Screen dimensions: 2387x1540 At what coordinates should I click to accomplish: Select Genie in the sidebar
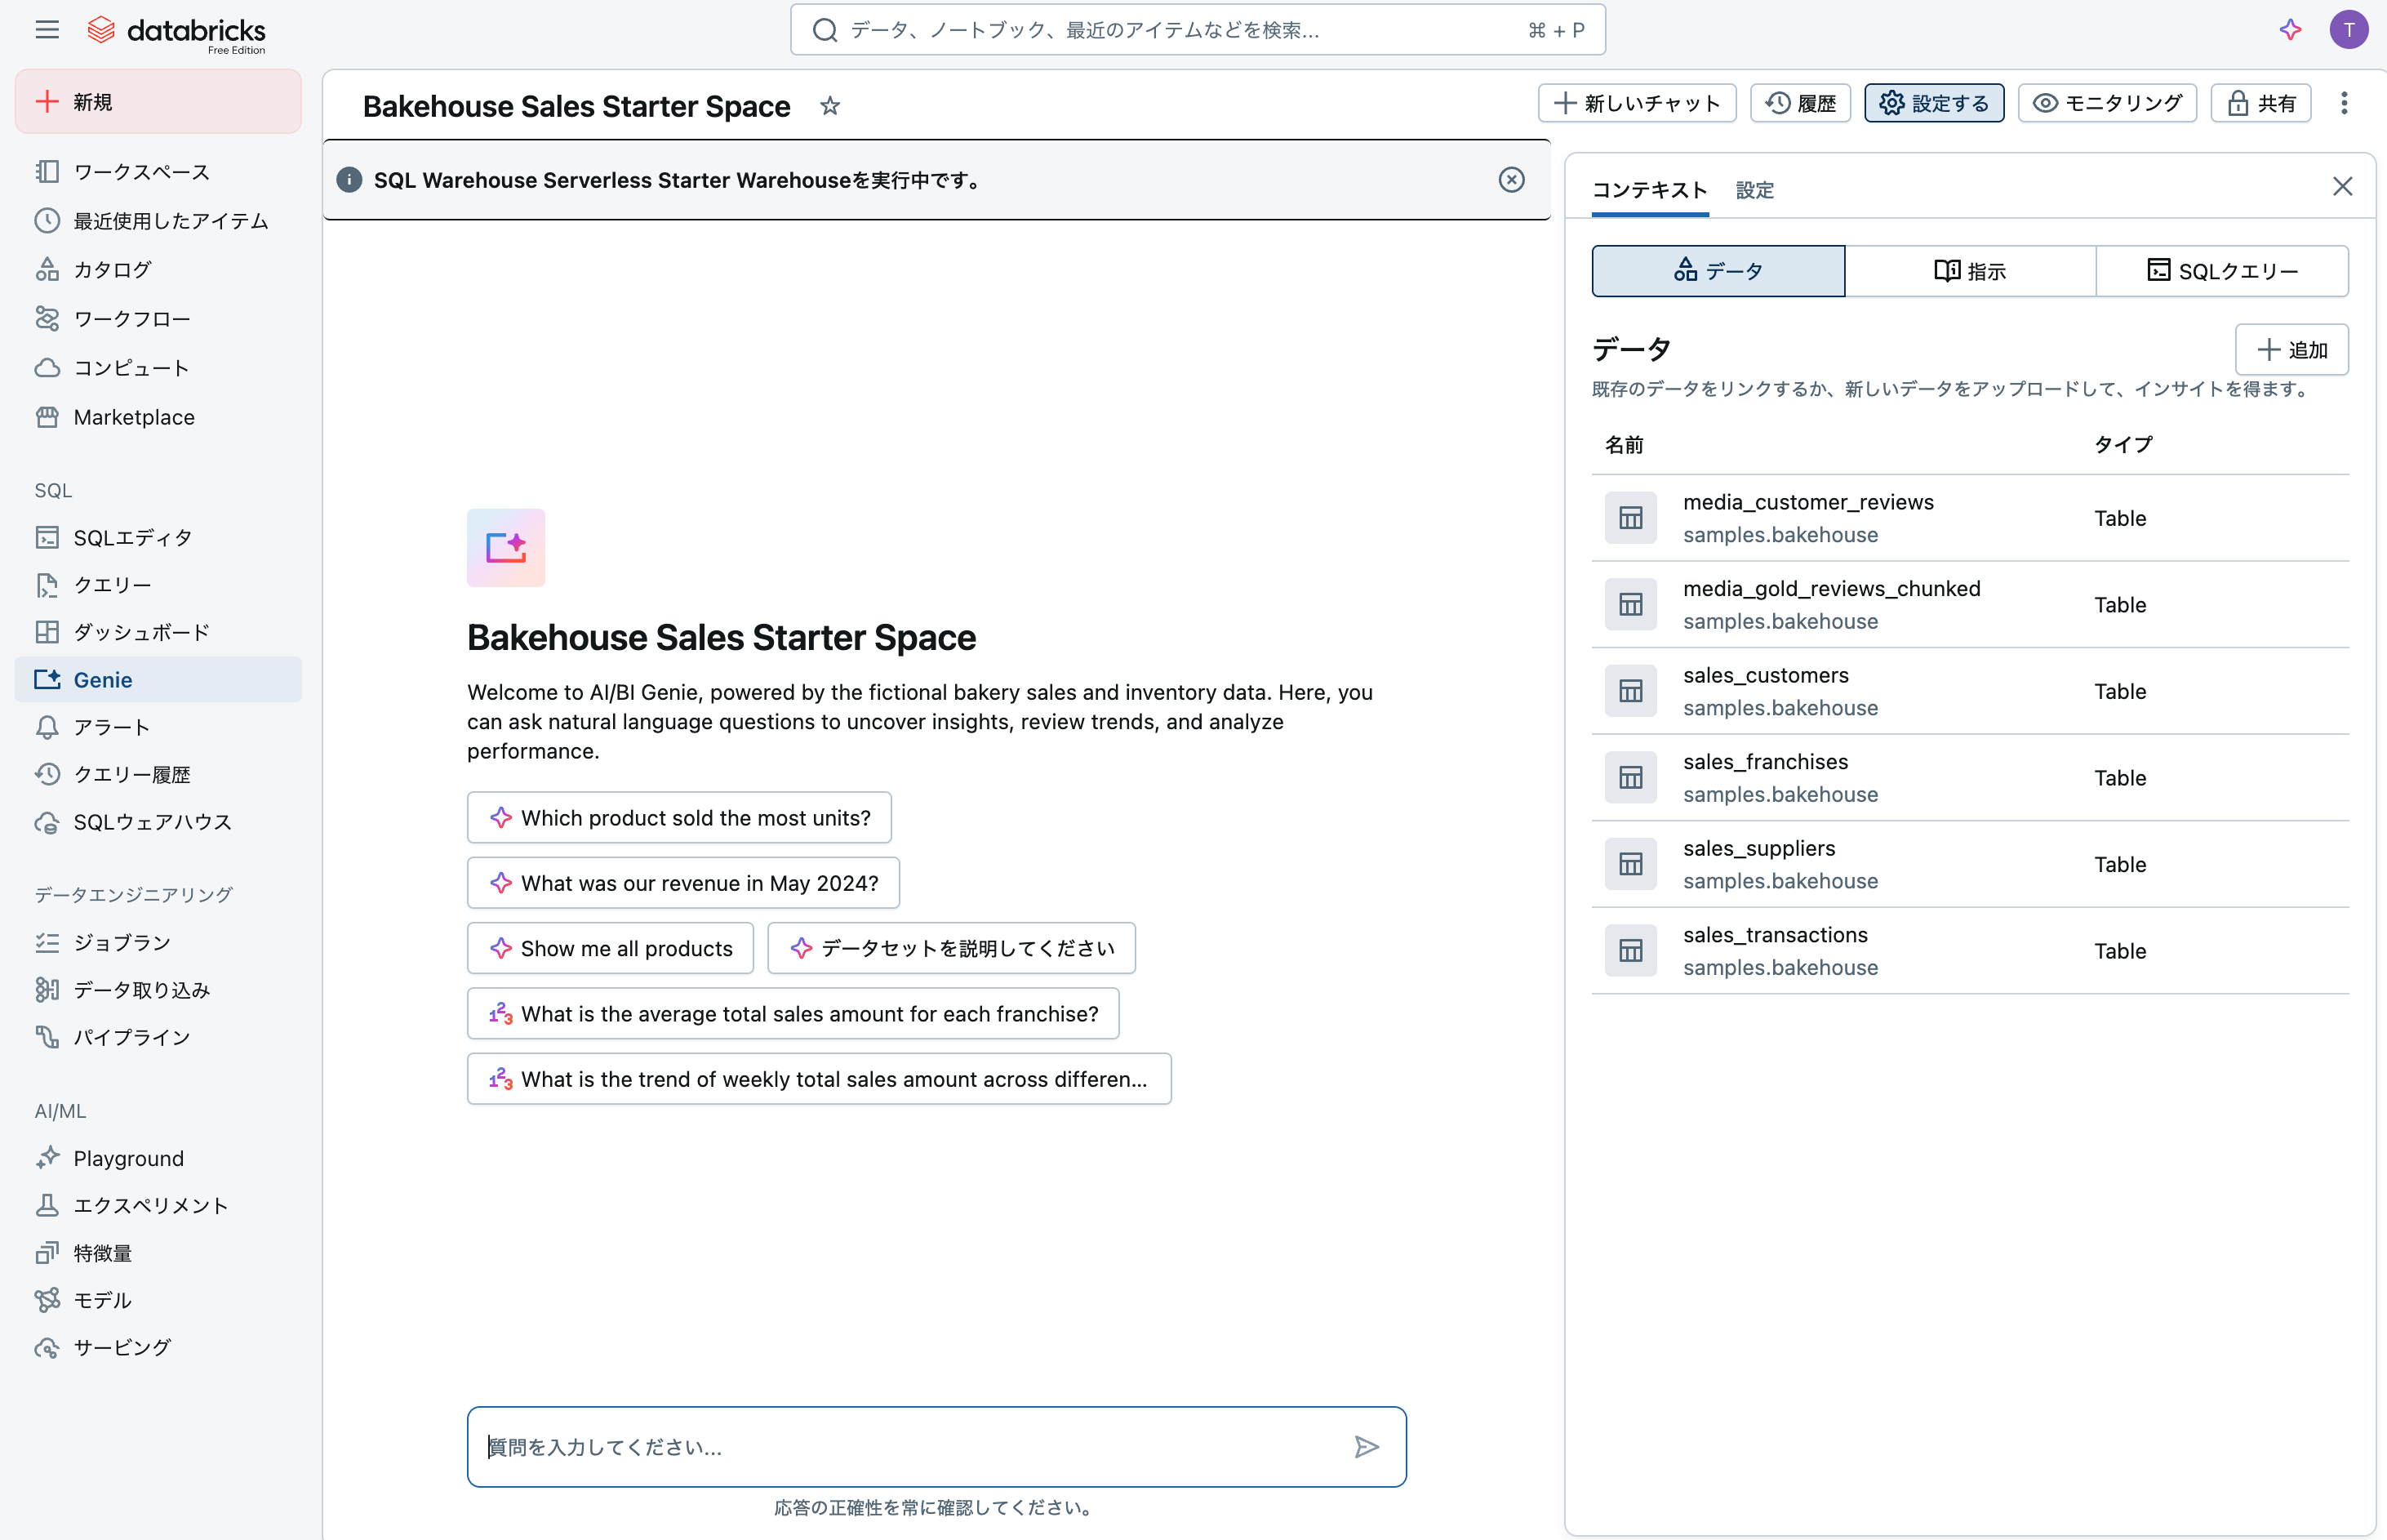pos(158,680)
